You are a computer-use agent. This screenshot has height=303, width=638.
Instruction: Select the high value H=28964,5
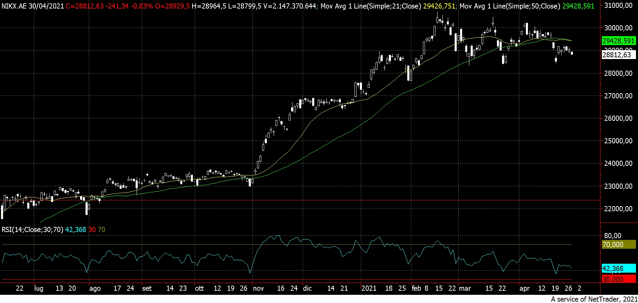pos(209,6)
